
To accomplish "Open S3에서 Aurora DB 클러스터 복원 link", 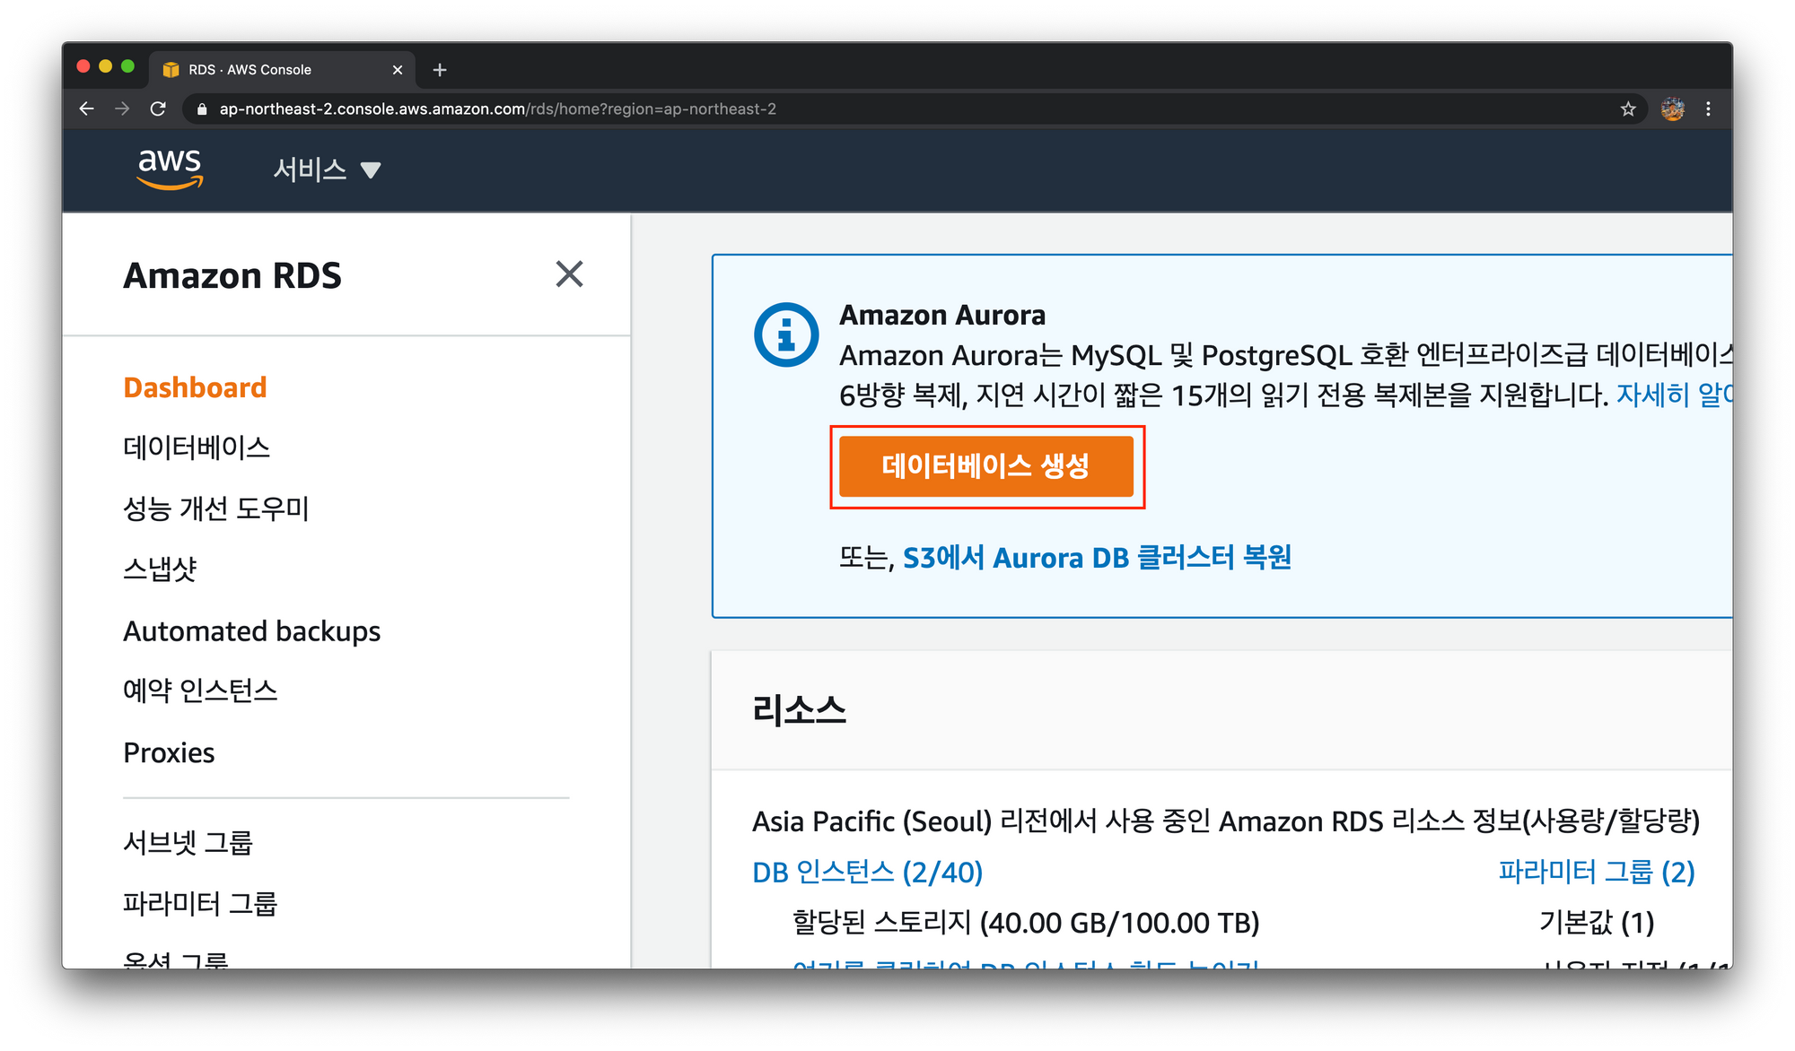I will [1097, 558].
